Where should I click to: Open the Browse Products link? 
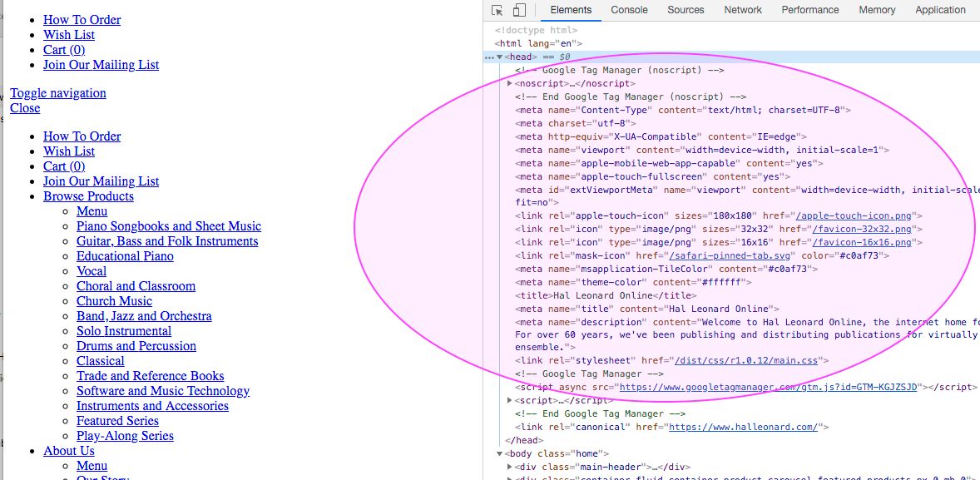(88, 196)
